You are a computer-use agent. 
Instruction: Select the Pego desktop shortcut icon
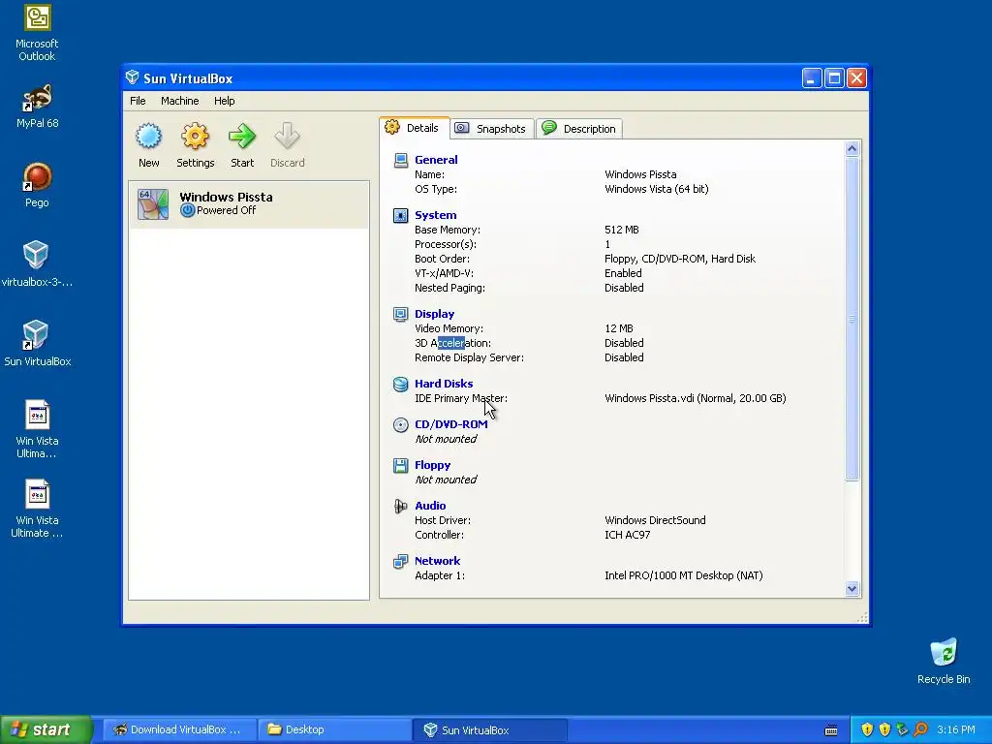pos(37,177)
